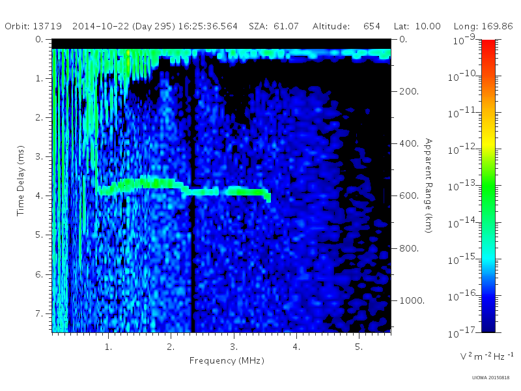
Task: Click the colorbar unit label 'V² m⁻² Hz⁻¹'
Action: 486,356
